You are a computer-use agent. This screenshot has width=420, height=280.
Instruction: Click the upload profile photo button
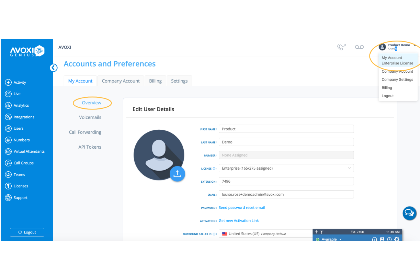point(177,174)
